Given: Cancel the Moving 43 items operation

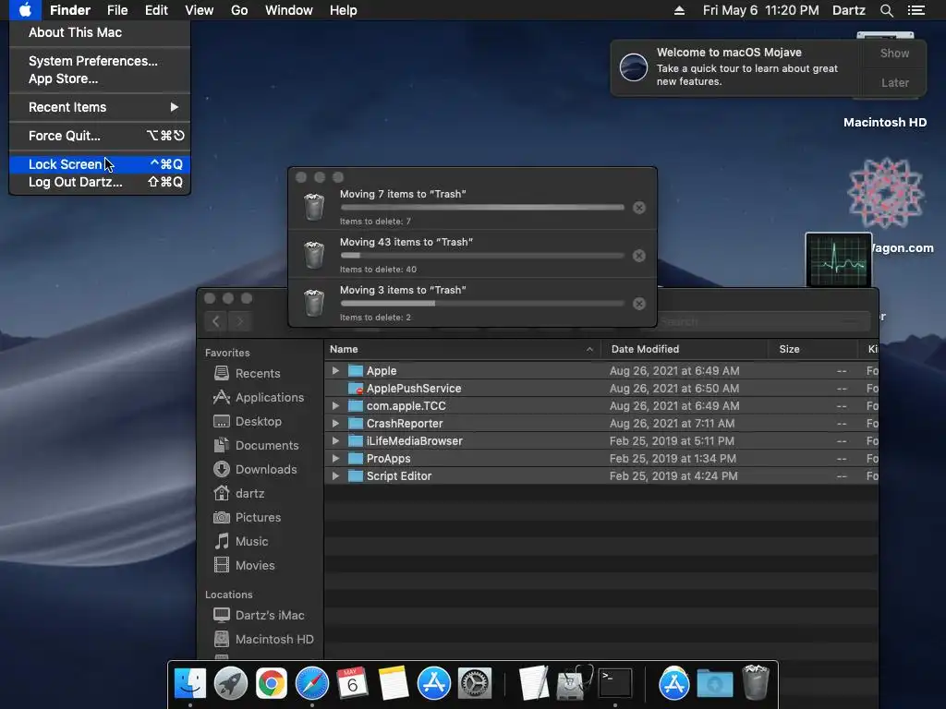Looking at the screenshot, I should click(x=639, y=256).
